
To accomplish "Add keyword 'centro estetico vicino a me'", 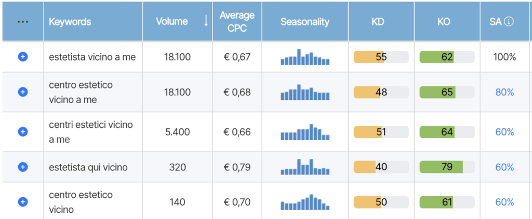I will pos(22,92).
